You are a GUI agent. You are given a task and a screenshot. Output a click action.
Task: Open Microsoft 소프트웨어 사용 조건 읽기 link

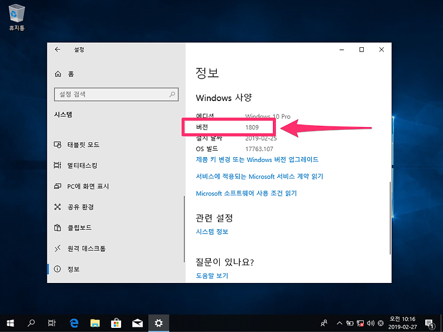(246, 194)
